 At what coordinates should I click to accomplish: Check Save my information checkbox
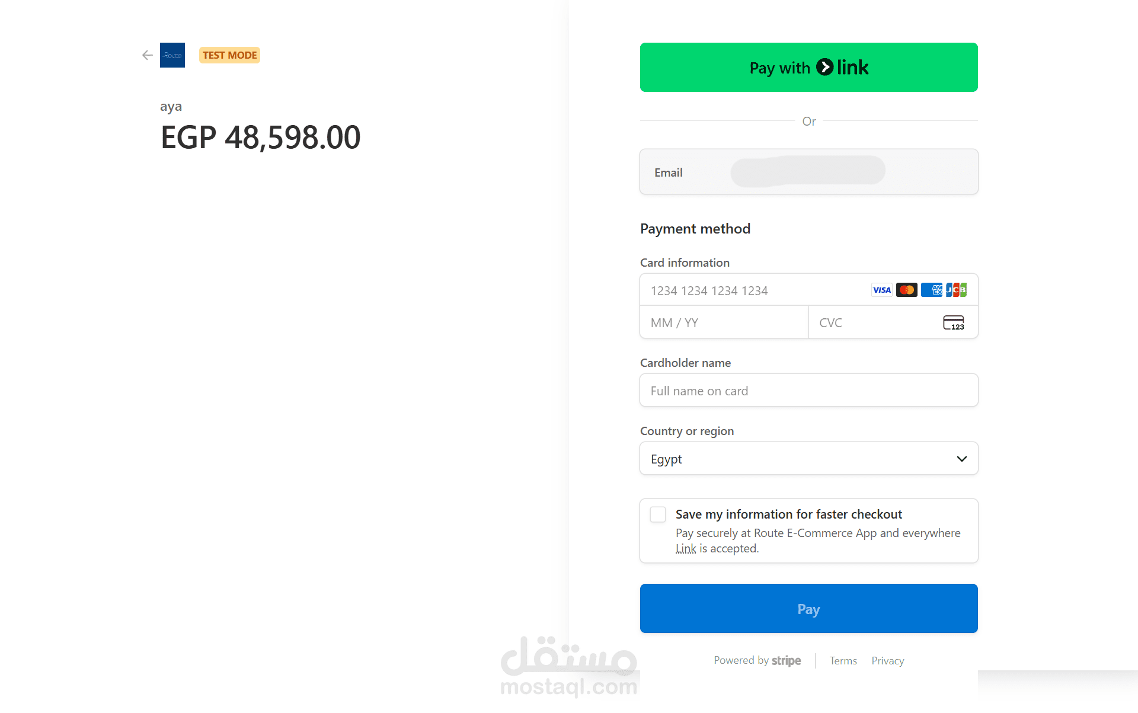point(658,514)
